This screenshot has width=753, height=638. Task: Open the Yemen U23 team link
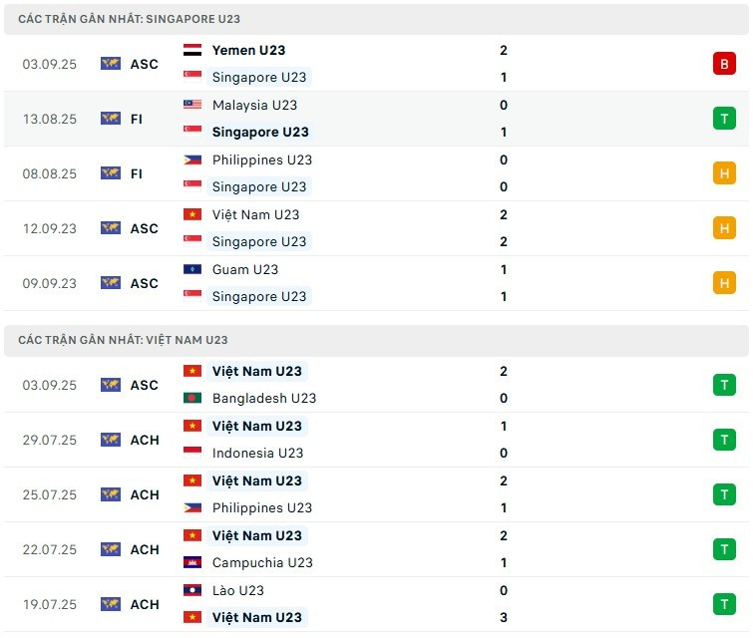pyautogui.click(x=248, y=50)
